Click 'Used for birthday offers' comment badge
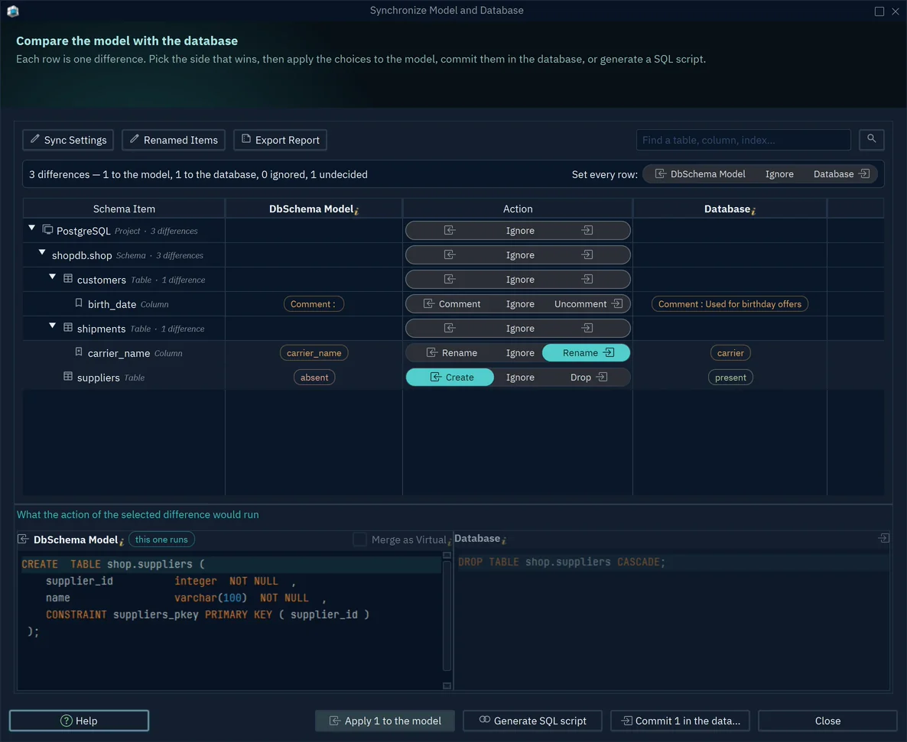The image size is (907, 742). pos(730,304)
